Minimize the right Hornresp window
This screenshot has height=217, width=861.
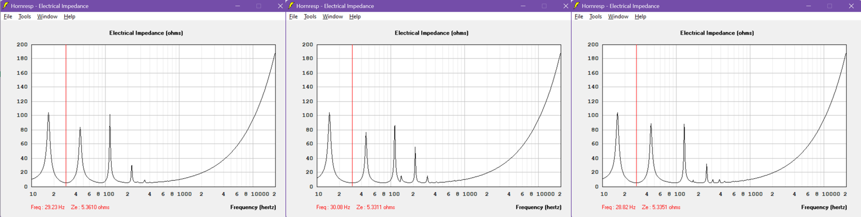tap(808, 6)
